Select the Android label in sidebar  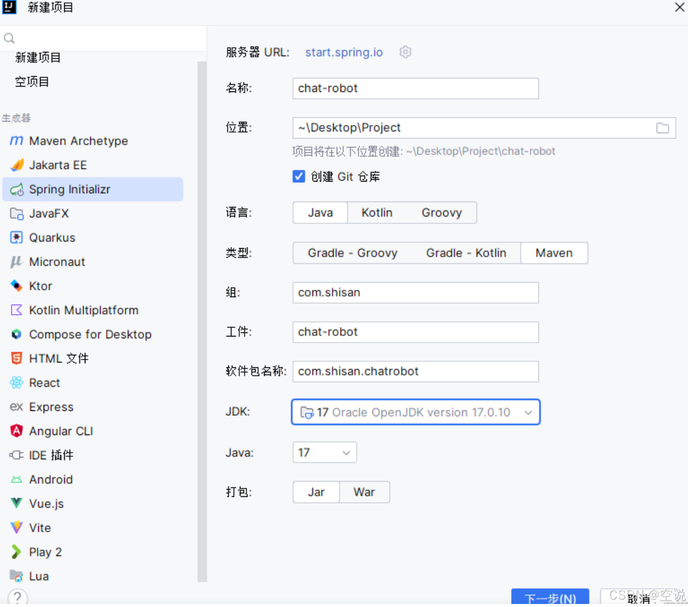pyautogui.click(x=51, y=479)
